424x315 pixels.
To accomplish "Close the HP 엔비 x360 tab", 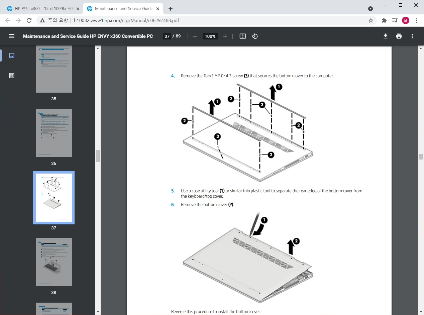I will coord(78,9).
